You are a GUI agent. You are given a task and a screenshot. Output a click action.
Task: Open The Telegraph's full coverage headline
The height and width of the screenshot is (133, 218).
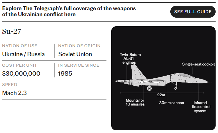[x=69, y=11]
